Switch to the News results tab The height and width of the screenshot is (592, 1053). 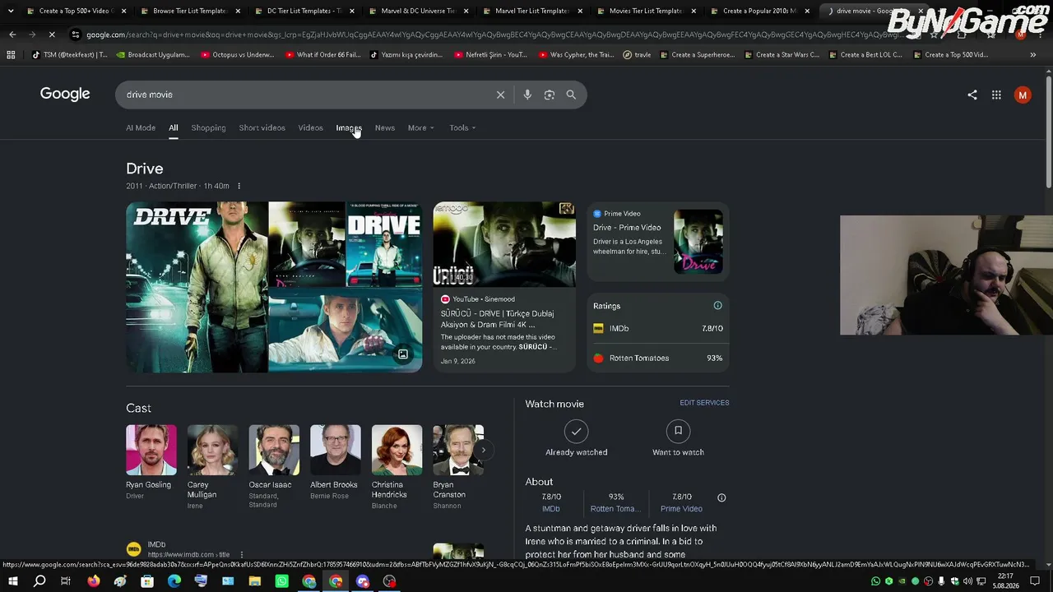(385, 127)
